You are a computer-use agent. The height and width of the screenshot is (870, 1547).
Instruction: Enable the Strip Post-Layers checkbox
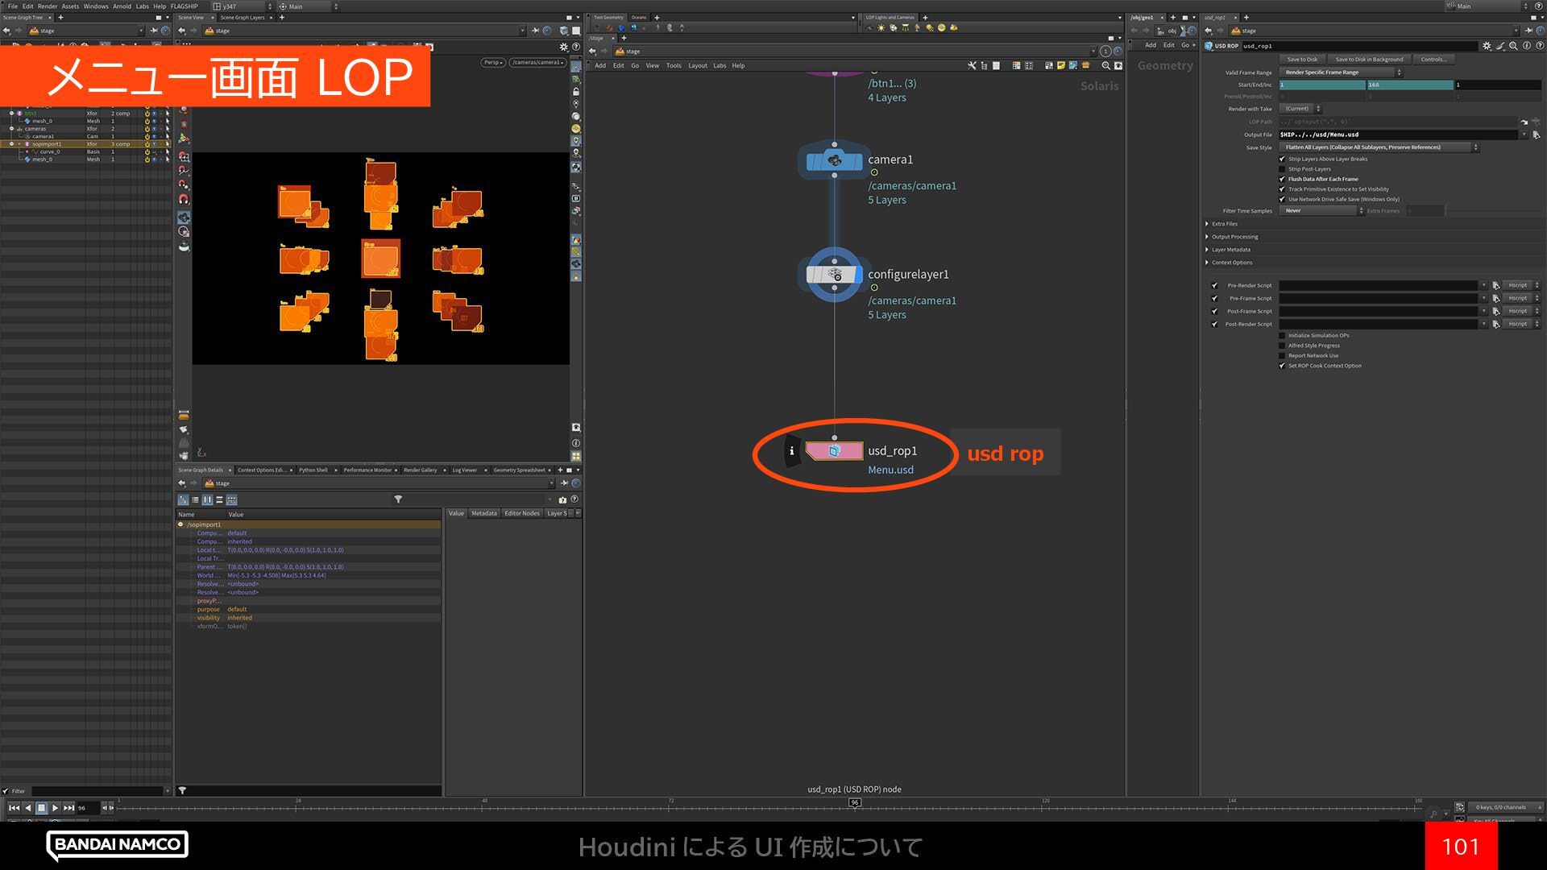click(x=1282, y=169)
